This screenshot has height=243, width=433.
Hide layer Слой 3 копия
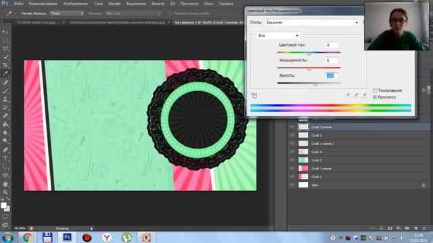pyautogui.click(x=292, y=127)
